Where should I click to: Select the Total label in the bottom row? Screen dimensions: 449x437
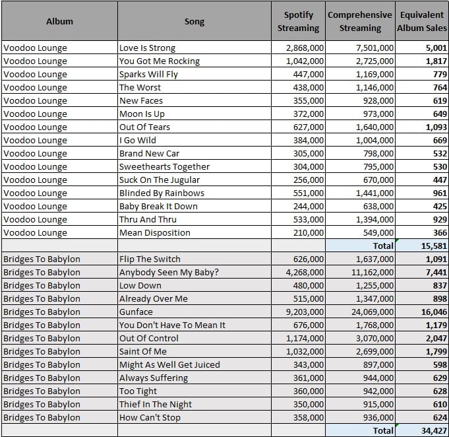pyautogui.click(x=360, y=430)
